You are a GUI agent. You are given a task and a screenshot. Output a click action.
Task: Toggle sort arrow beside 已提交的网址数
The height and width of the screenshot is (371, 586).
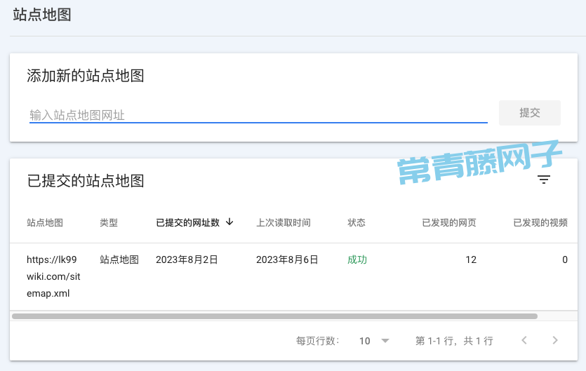229,222
